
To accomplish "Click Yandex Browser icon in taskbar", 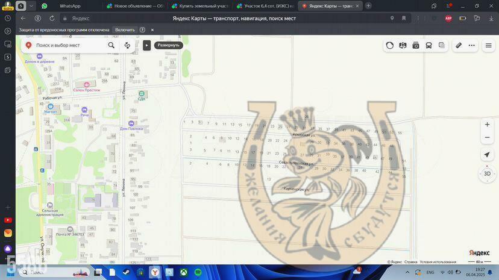I will click(x=155, y=272).
